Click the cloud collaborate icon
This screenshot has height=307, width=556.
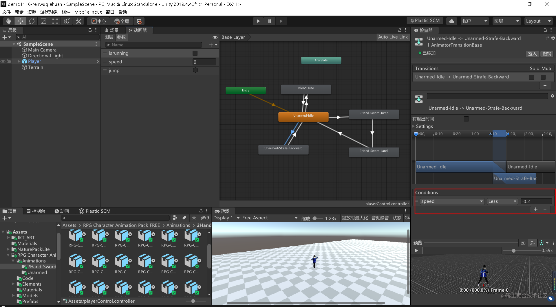pos(451,21)
